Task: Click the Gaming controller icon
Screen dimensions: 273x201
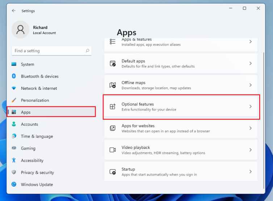Action: [x=14, y=148]
